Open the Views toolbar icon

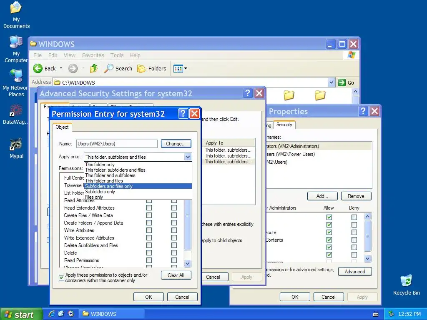point(178,69)
